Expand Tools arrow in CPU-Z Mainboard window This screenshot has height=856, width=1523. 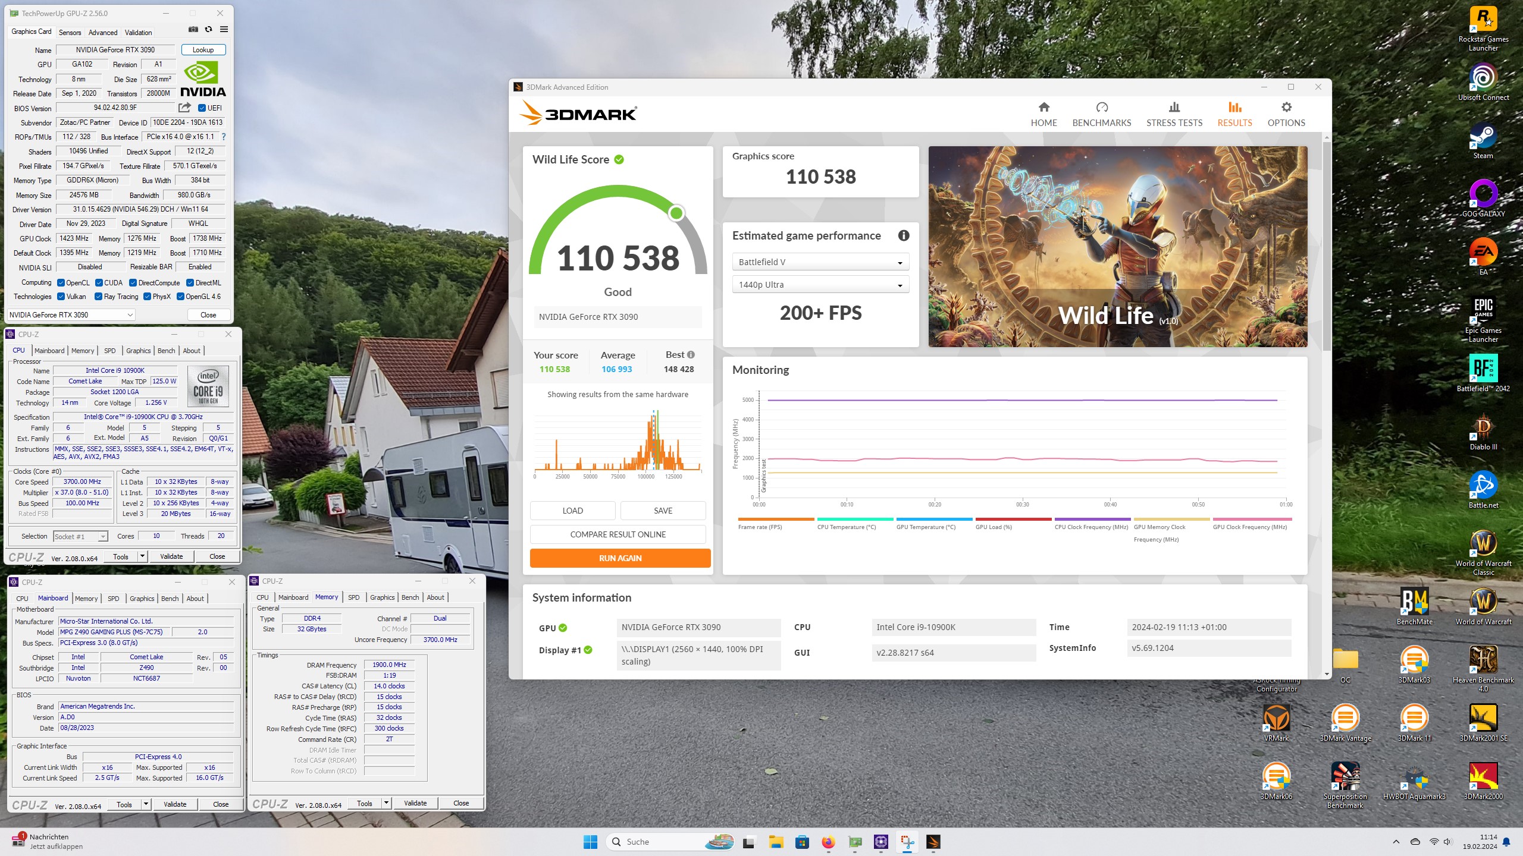pos(146,804)
